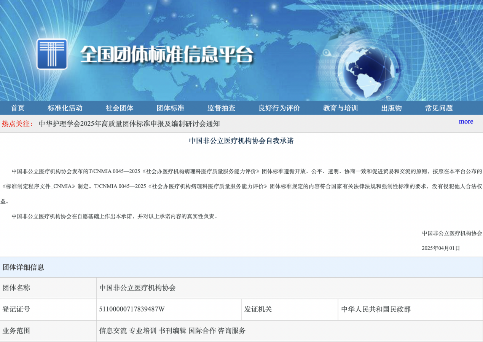The height and width of the screenshot is (342, 483).
Task: Open the 常见问题 page
Action: (x=439, y=108)
